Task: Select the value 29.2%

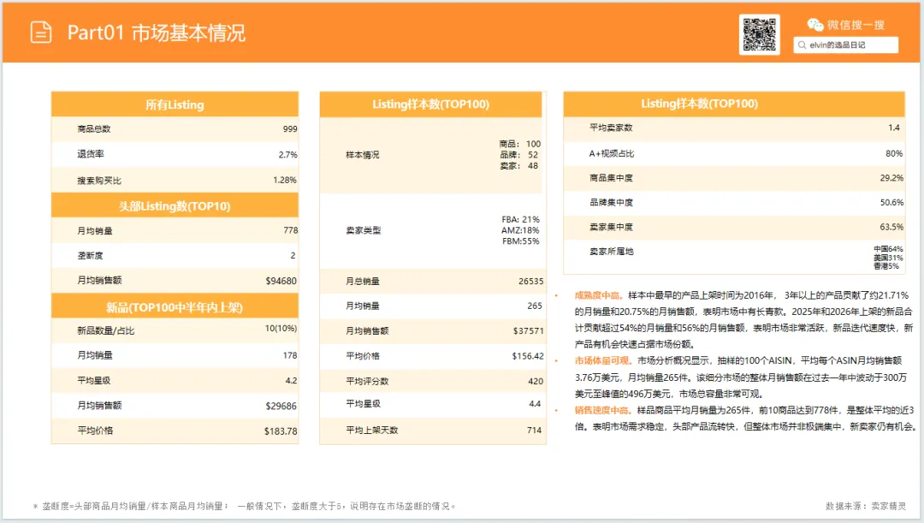Action: click(x=891, y=177)
